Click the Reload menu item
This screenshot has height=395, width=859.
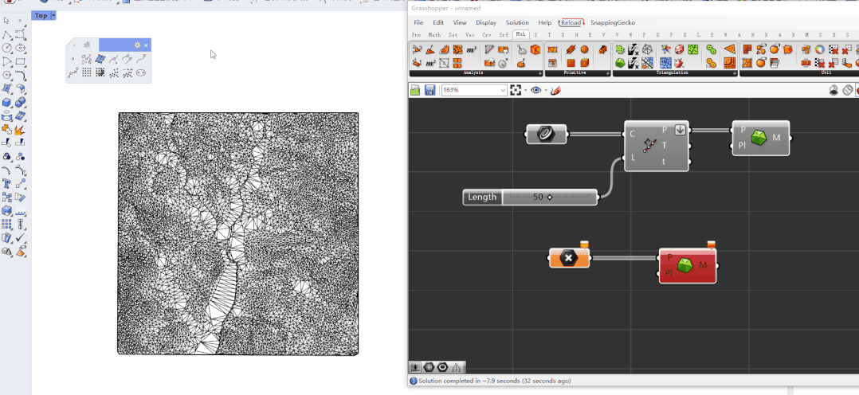pyautogui.click(x=571, y=22)
